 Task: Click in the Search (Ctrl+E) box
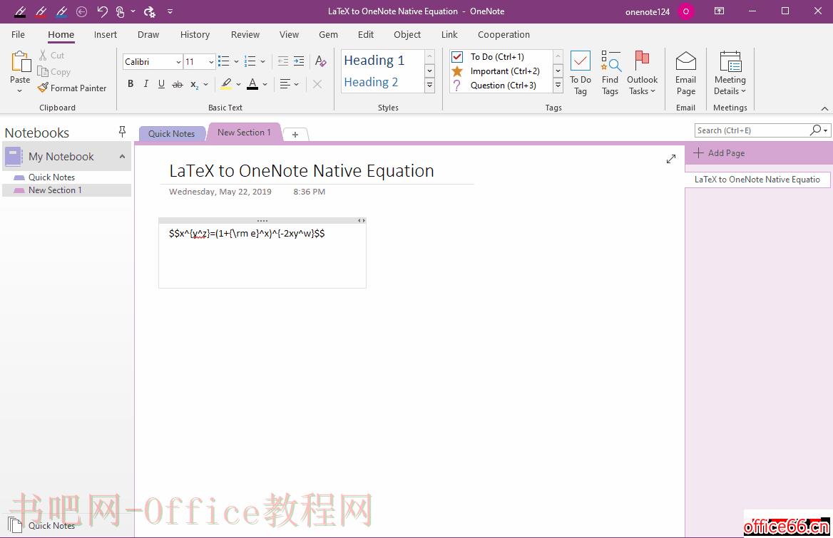(752, 130)
